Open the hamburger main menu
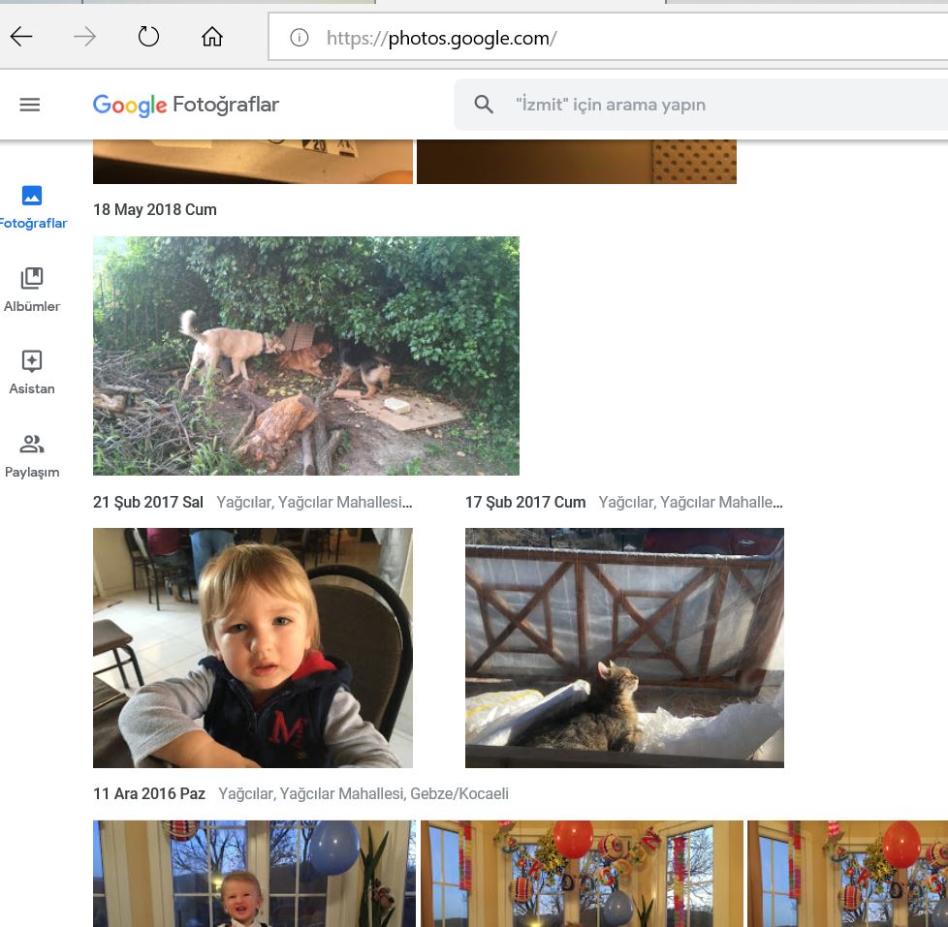The width and height of the screenshot is (948, 927). pyautogui.click(x=30, y=105)
